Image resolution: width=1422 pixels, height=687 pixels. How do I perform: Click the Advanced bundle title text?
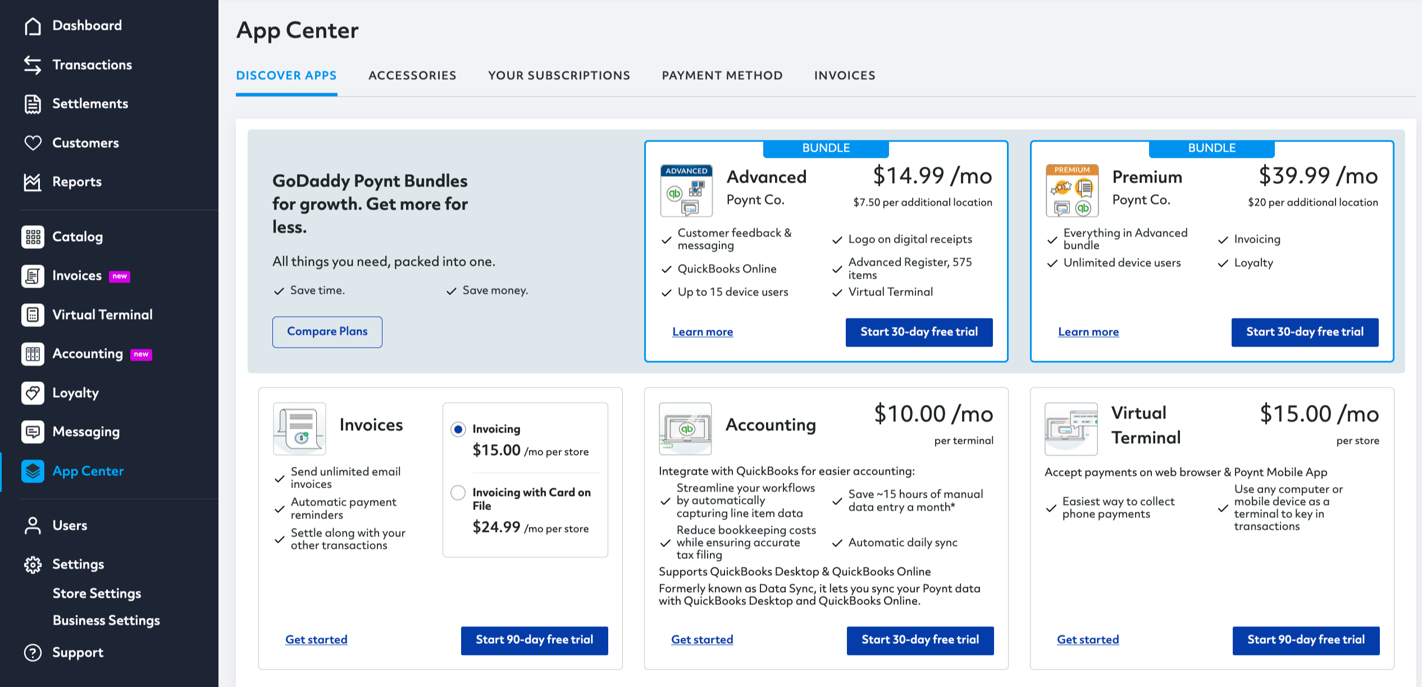[x=767, y=178]
